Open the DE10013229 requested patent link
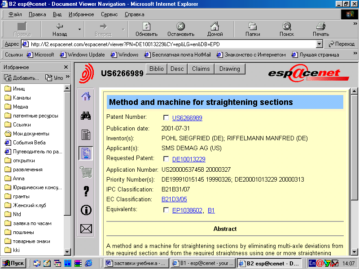Viewport: 359px width, 269px height. pos(188,159)
